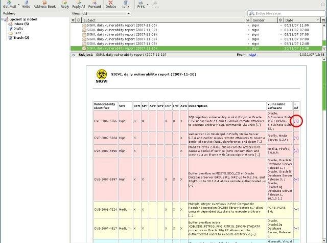
Task: Delete the selected message
Action: (111, 5)
